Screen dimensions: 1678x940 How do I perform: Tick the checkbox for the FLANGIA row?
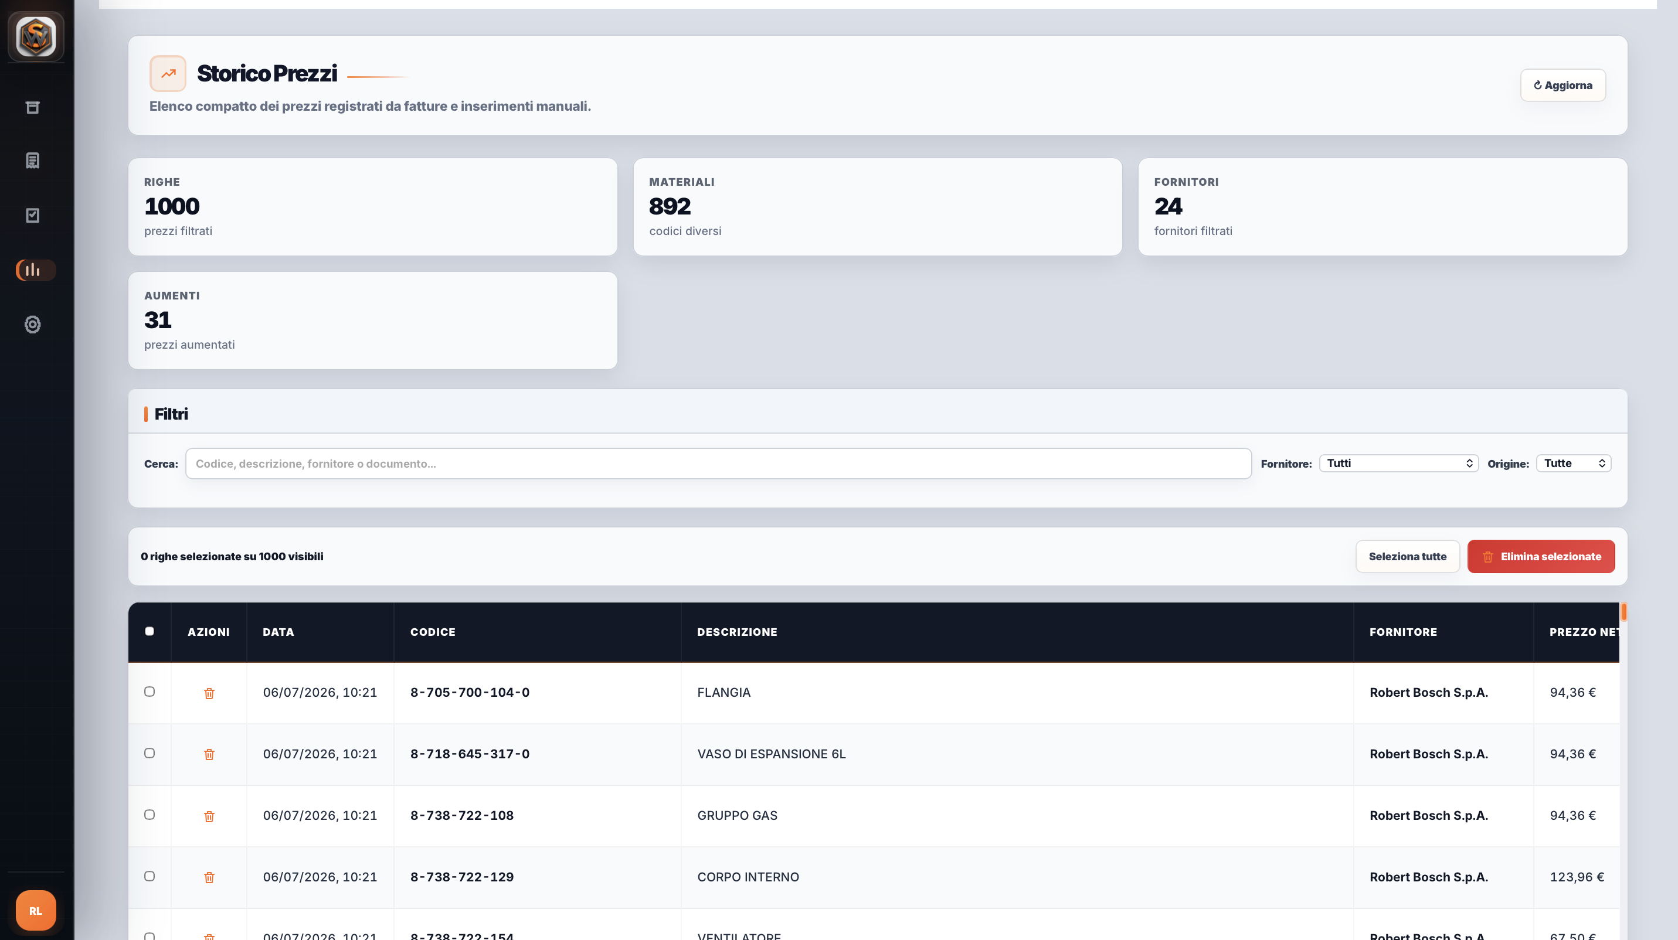pos(149,692)
